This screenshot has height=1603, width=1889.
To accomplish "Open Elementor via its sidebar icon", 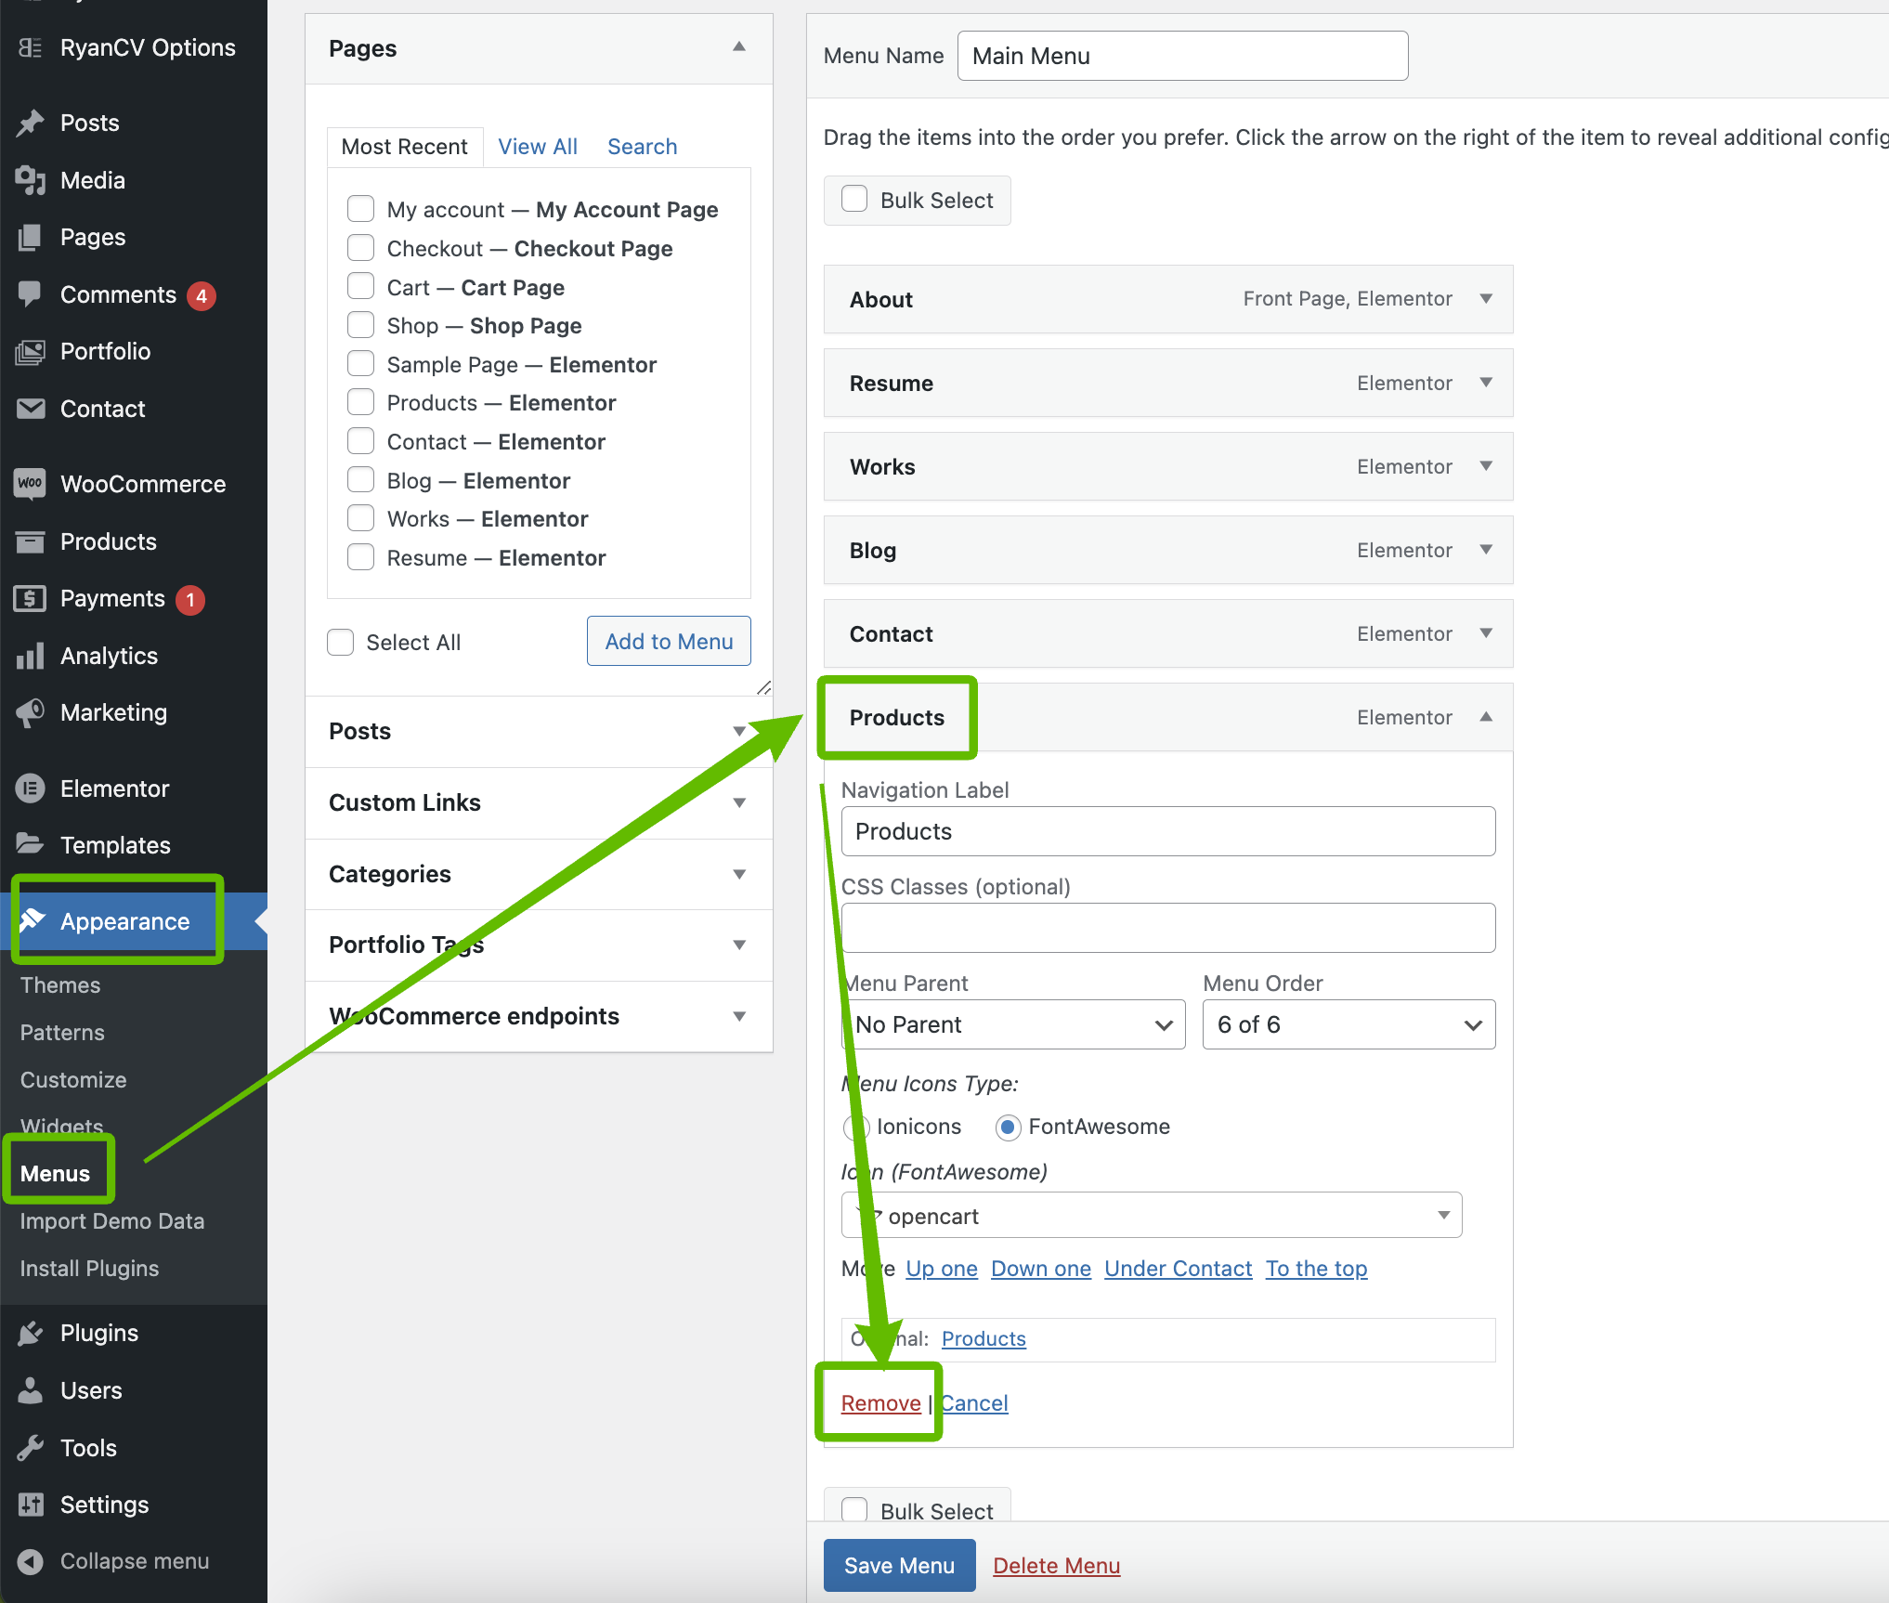I will (x=30, y=788).
